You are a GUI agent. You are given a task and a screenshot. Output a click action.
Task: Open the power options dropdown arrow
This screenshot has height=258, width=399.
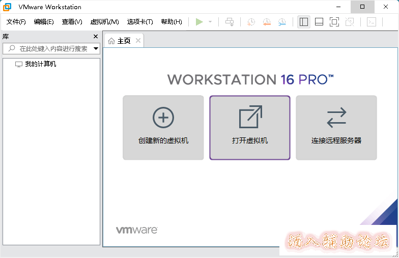[x=210, y=22]
